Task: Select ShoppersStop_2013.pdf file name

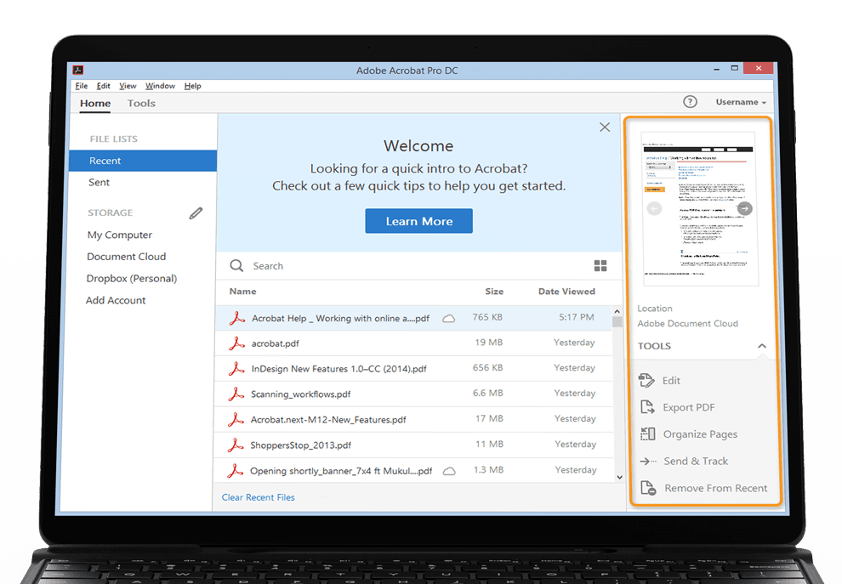Action: [x=301, y=445]
